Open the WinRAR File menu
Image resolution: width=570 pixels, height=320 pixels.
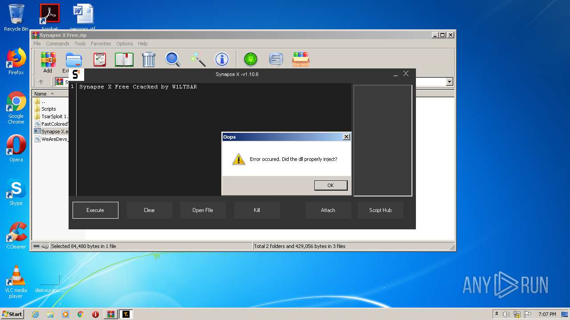37,44
